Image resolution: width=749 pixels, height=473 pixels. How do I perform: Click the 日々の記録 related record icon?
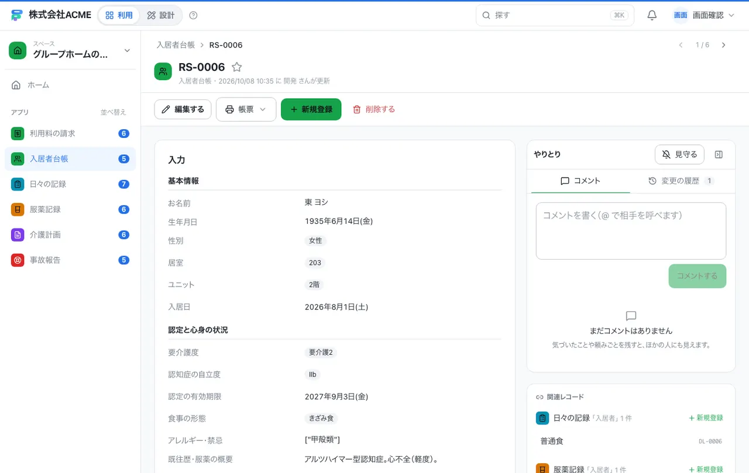coord(542,418)
